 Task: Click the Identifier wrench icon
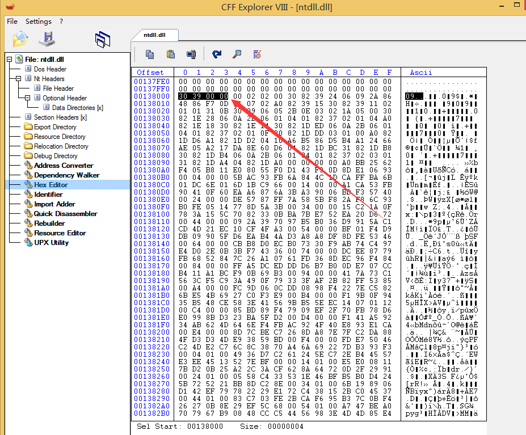[28, 195]
